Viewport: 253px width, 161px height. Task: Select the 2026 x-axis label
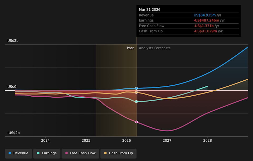[x=126, y=141]
